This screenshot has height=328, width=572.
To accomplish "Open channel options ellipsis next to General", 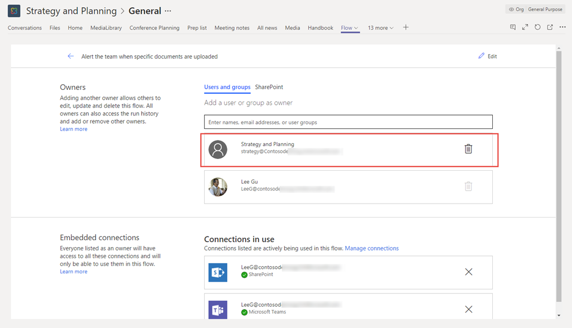I will (x=168, y=11).
